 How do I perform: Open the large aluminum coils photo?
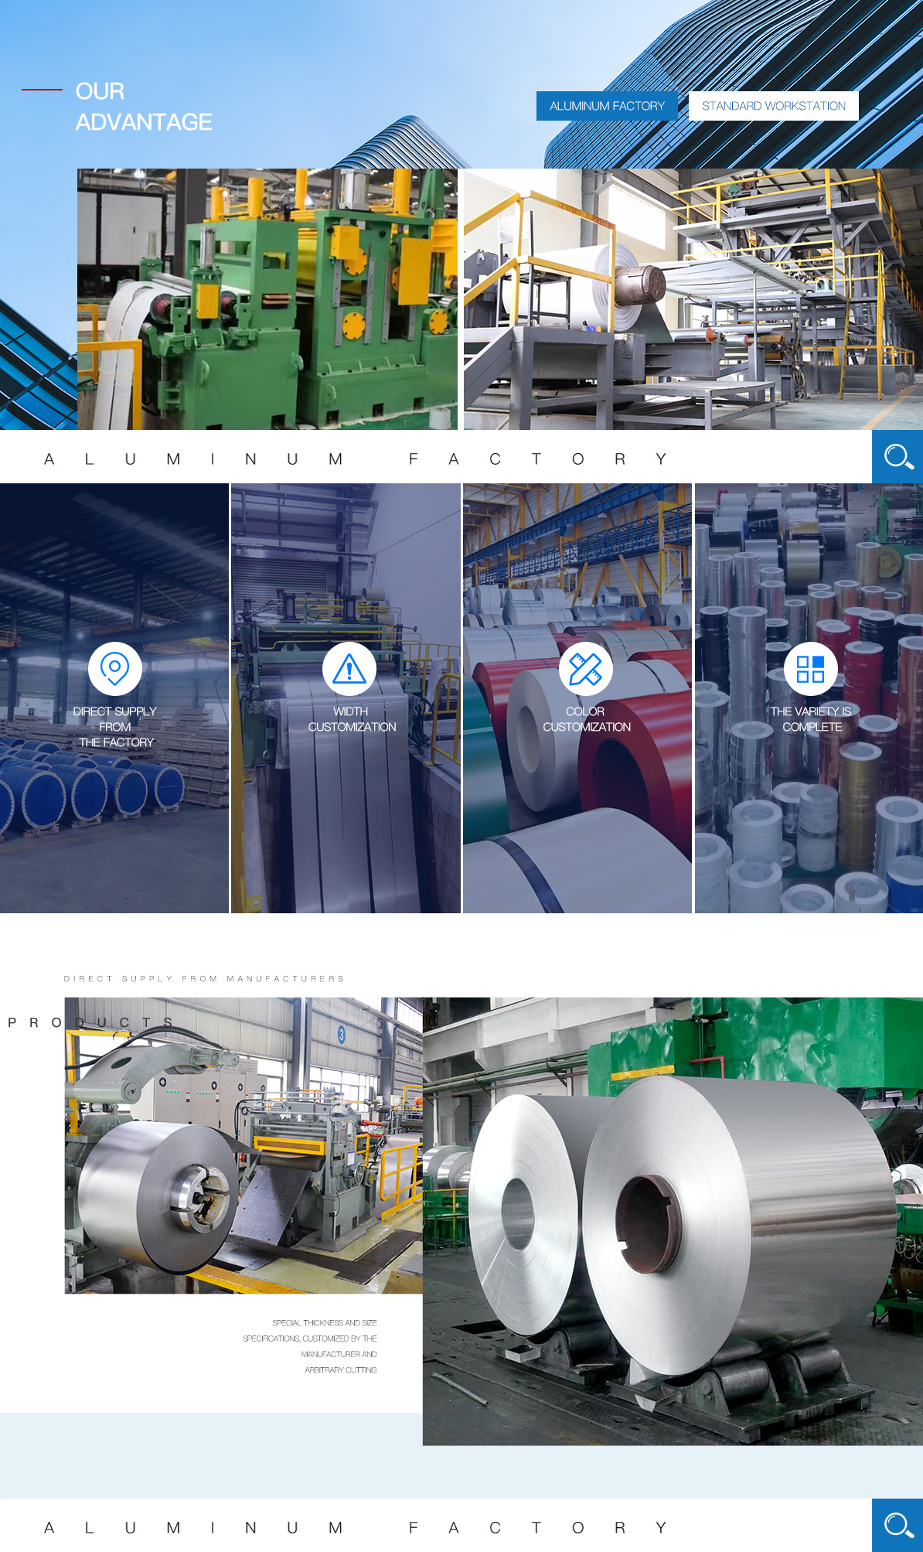coord(673,1221)
